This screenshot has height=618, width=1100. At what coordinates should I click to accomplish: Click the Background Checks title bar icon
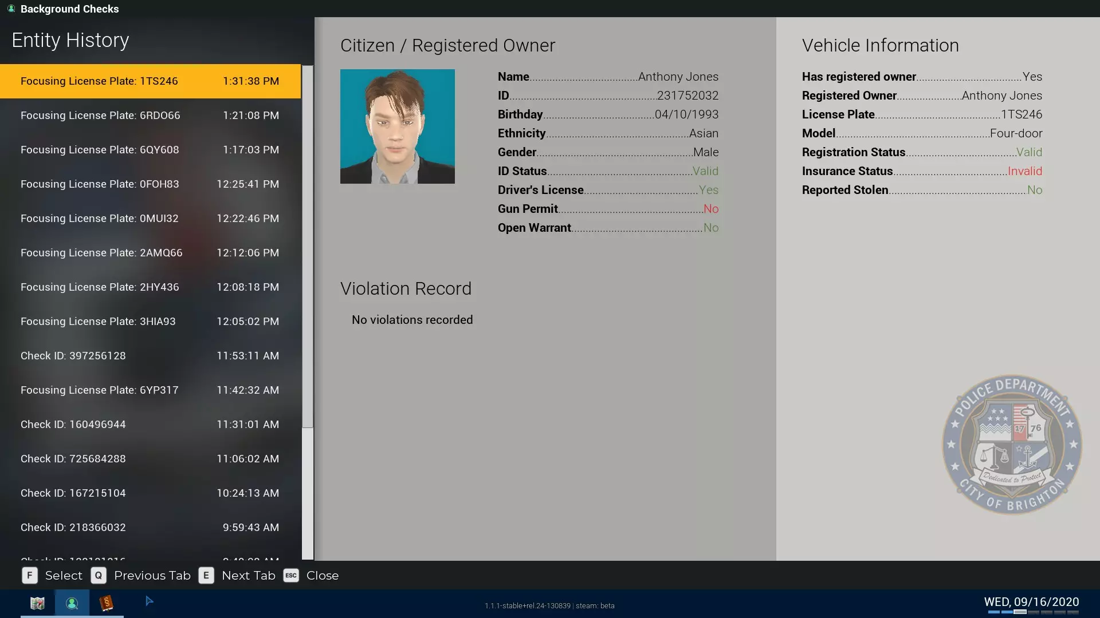click(x=11, y=9)
